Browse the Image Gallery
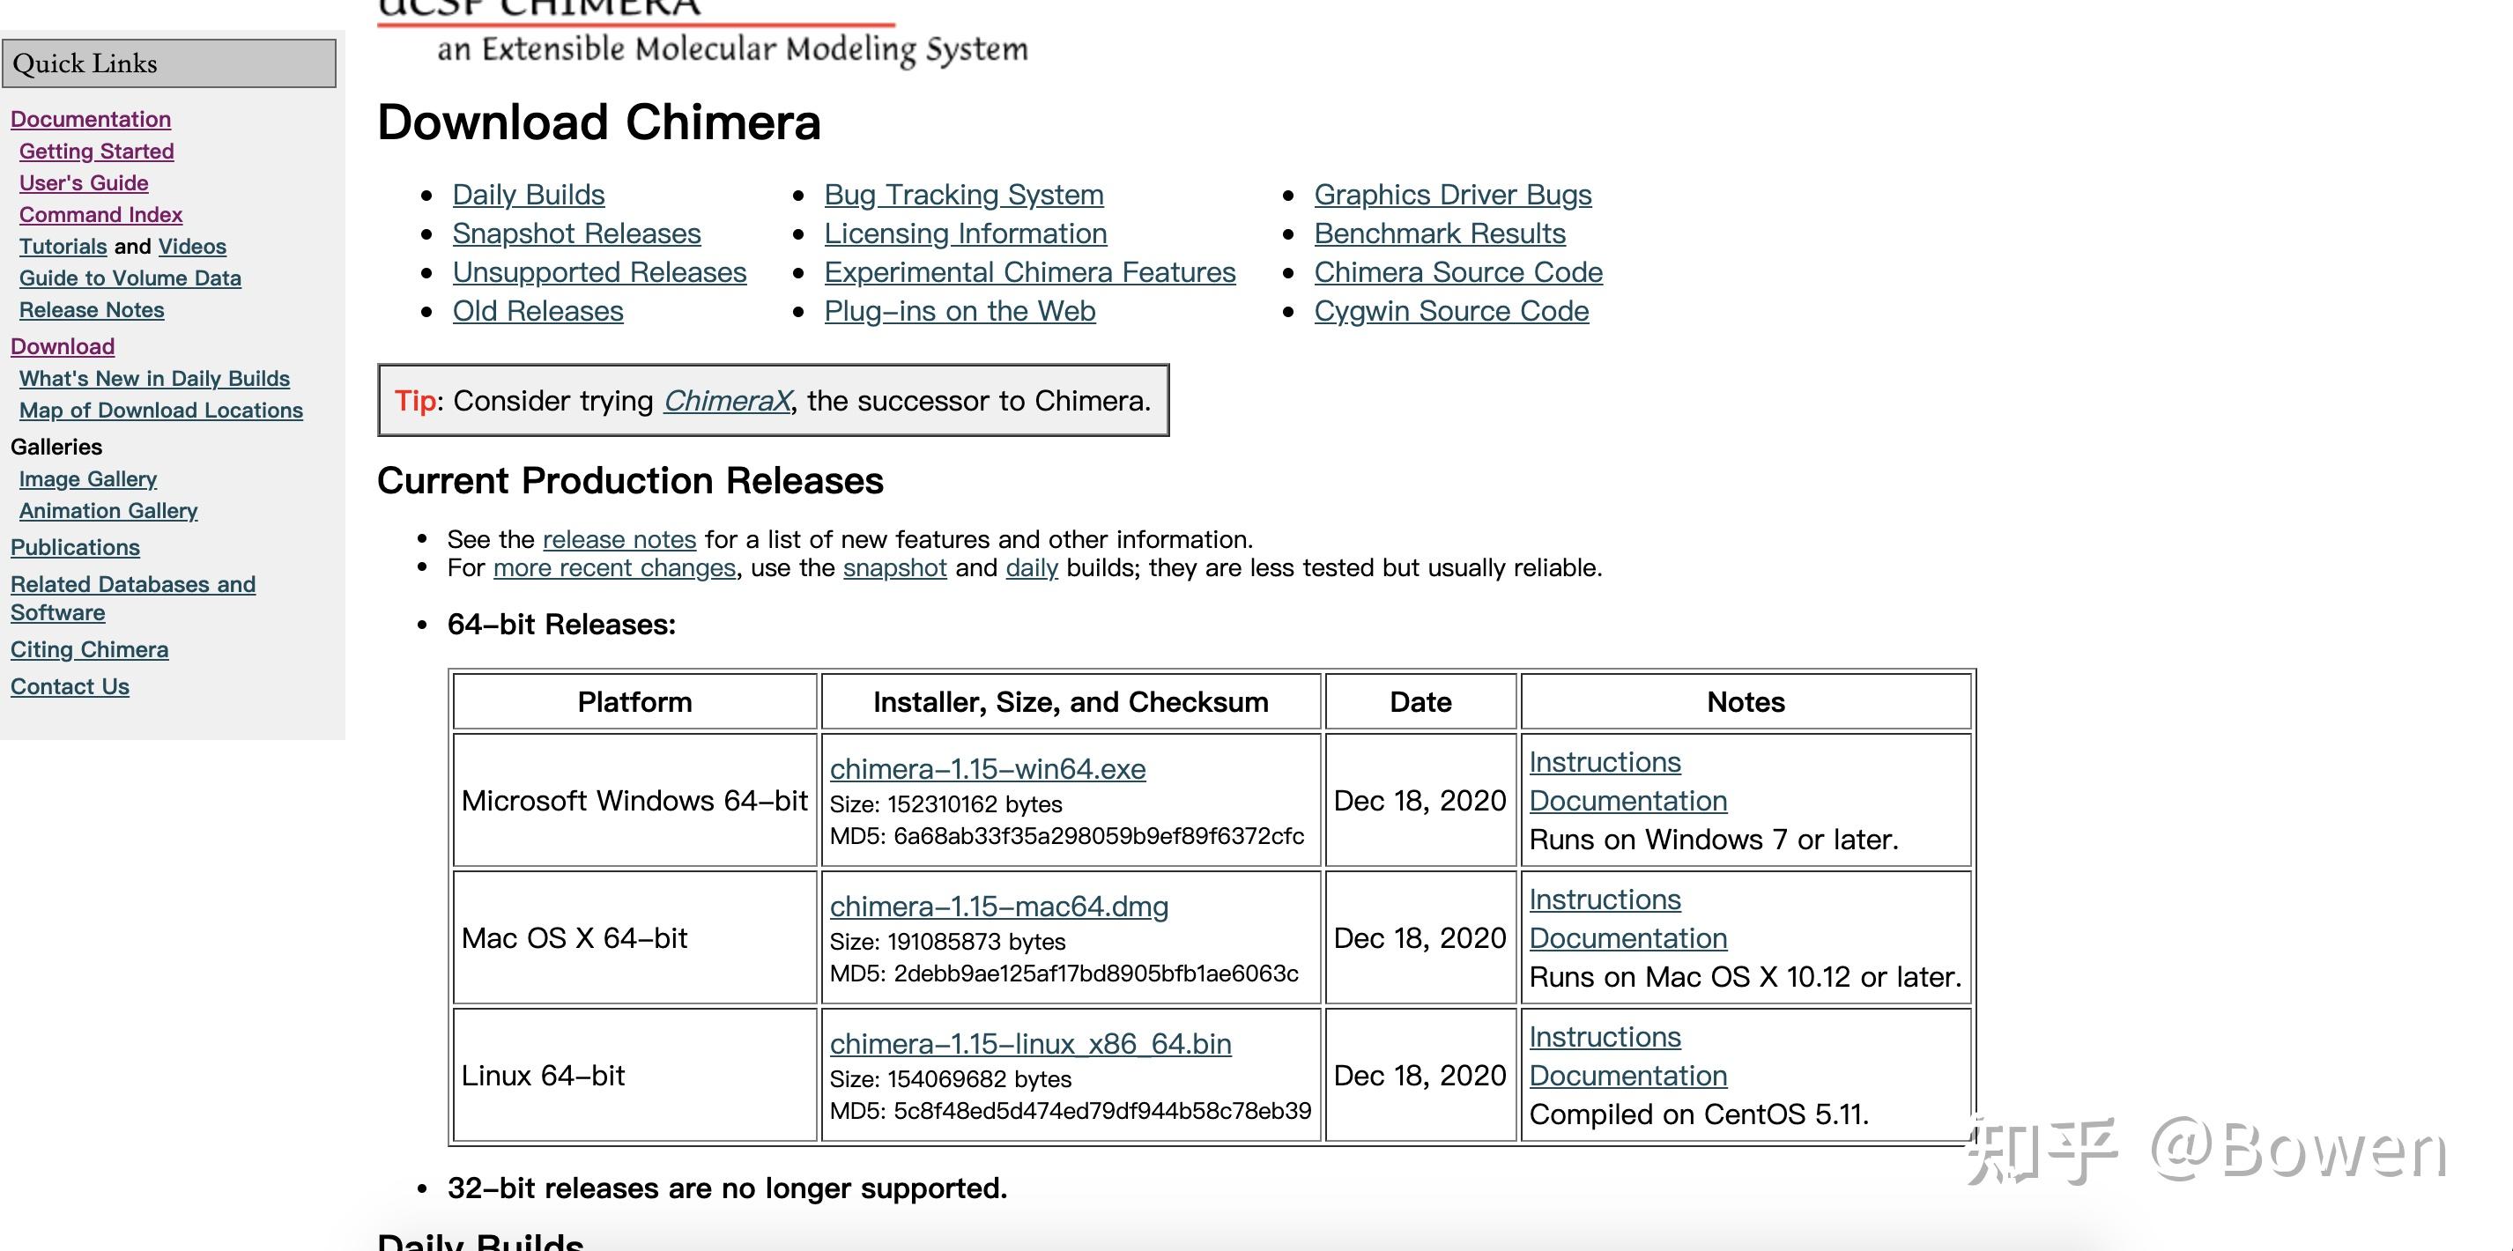This screenshot has width=2513, height=1251. tap(87, 478)
